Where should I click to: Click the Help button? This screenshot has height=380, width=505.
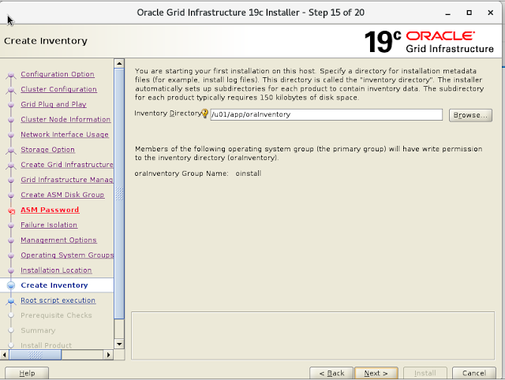27,373
